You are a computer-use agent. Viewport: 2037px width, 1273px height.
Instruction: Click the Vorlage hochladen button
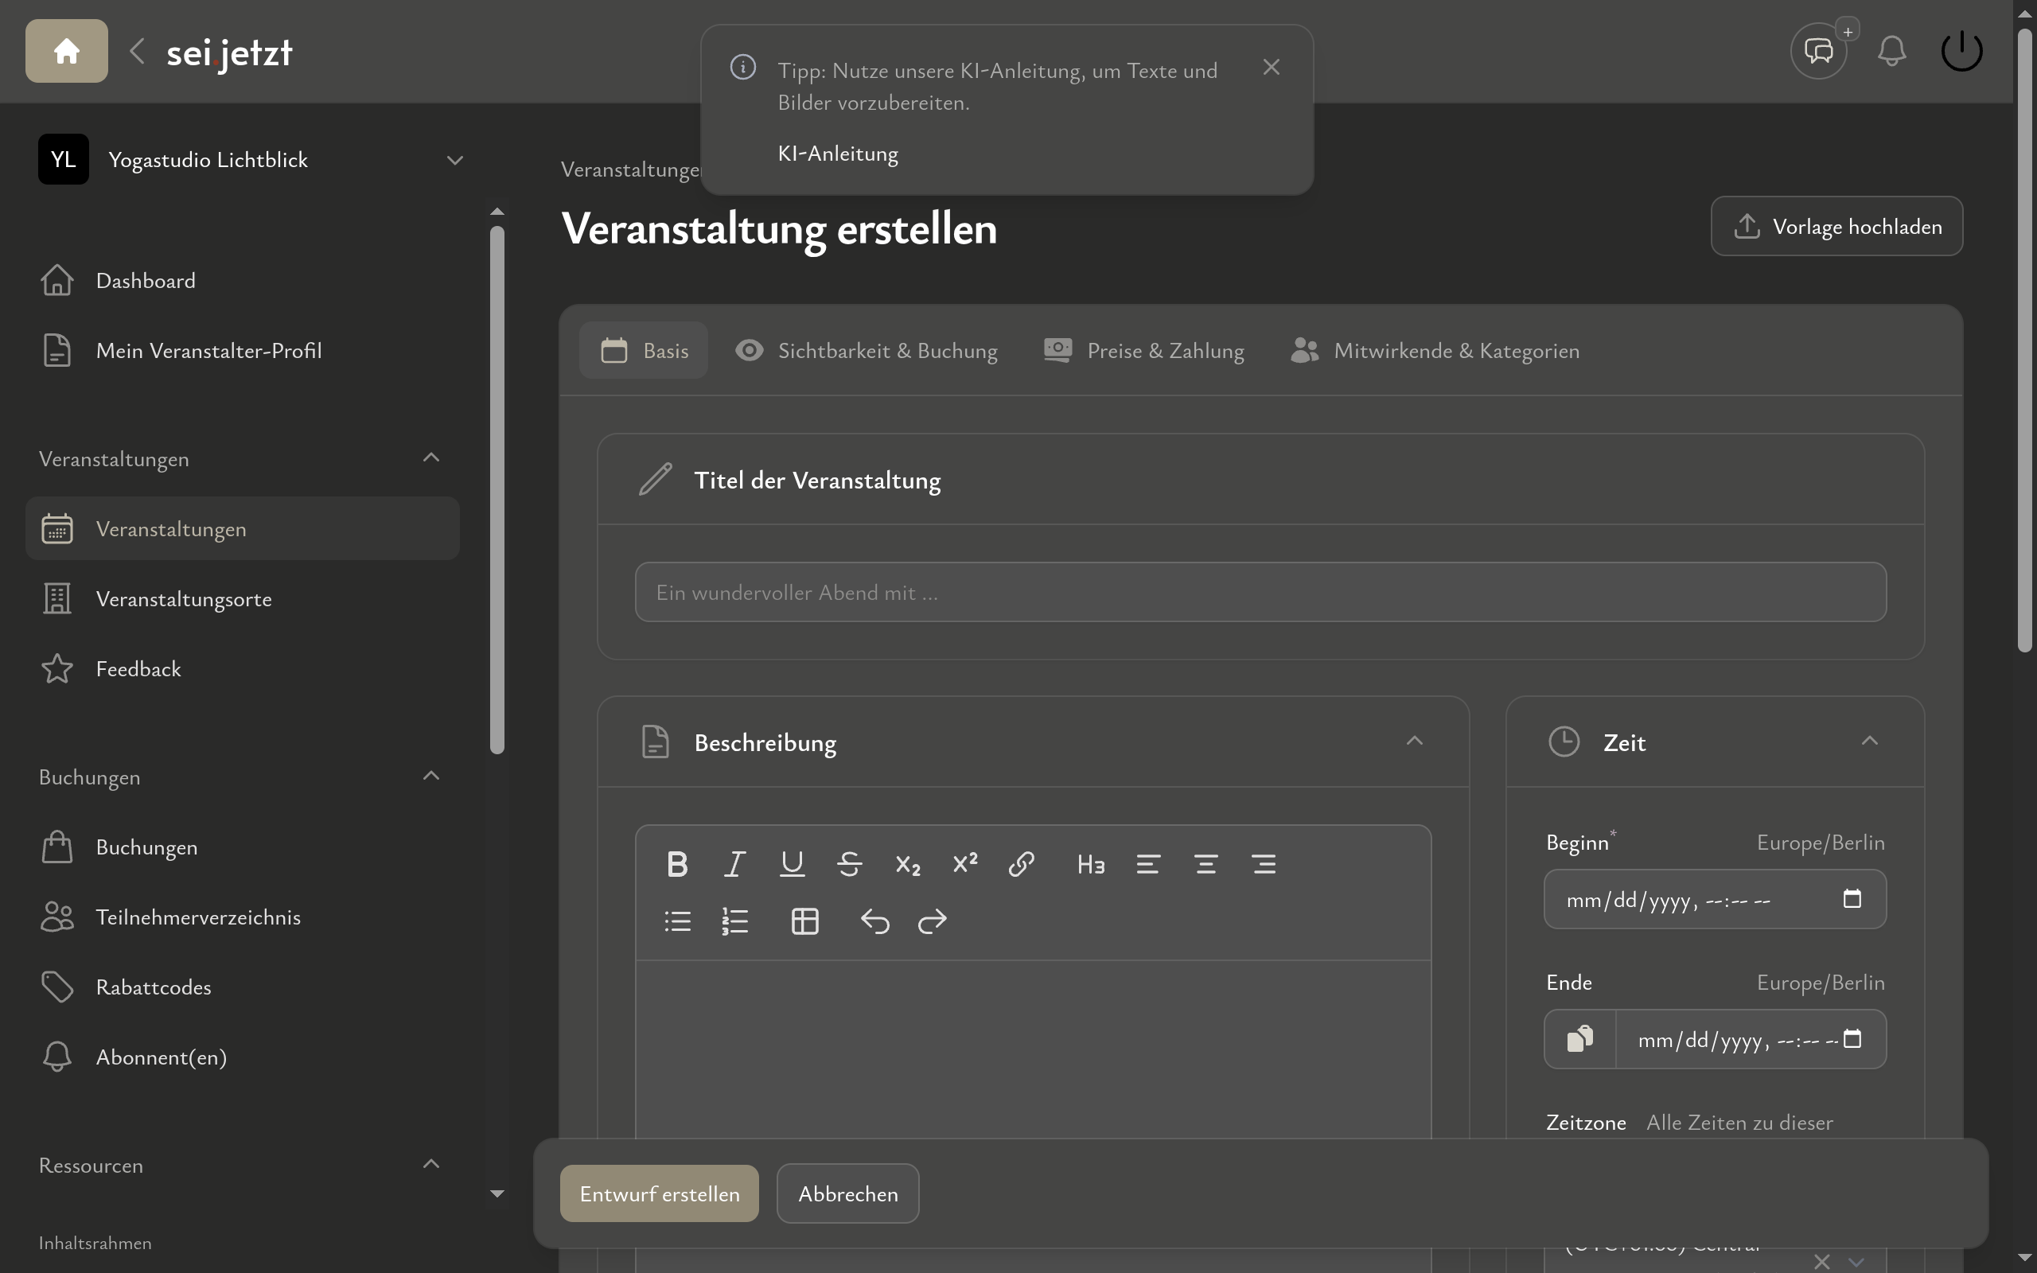pos(1836,226)
